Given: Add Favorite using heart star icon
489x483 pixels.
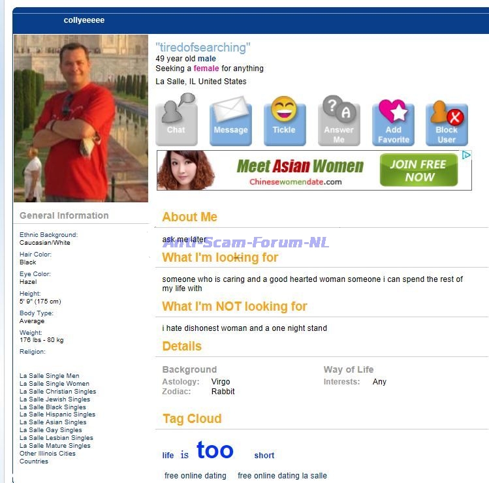Looking at the screenshot, I should [393, 122].
